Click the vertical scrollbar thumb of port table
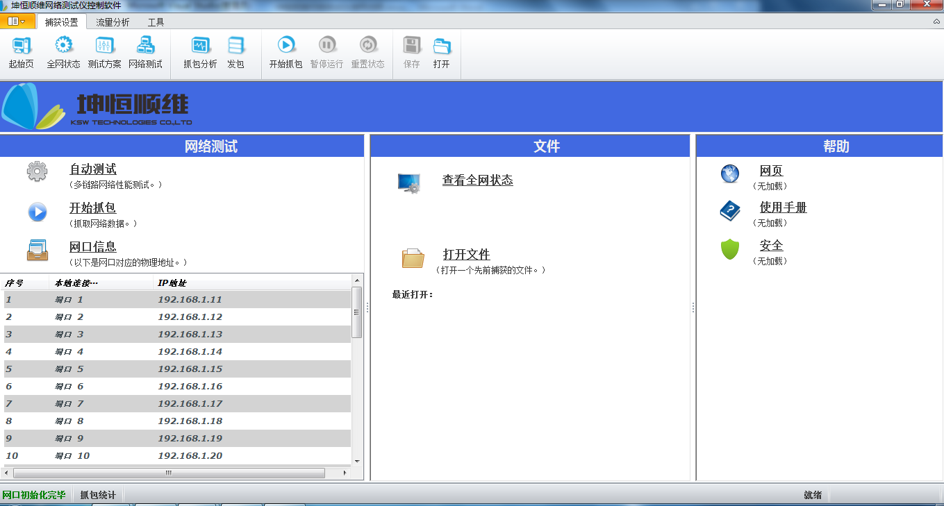The width and height of the screenshot is (944, 506). [357, 312]
